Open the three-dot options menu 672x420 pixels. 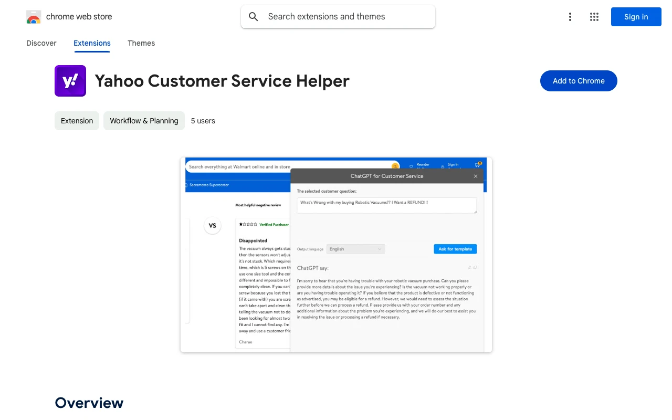pyautogui.click(x=570, y=17)
